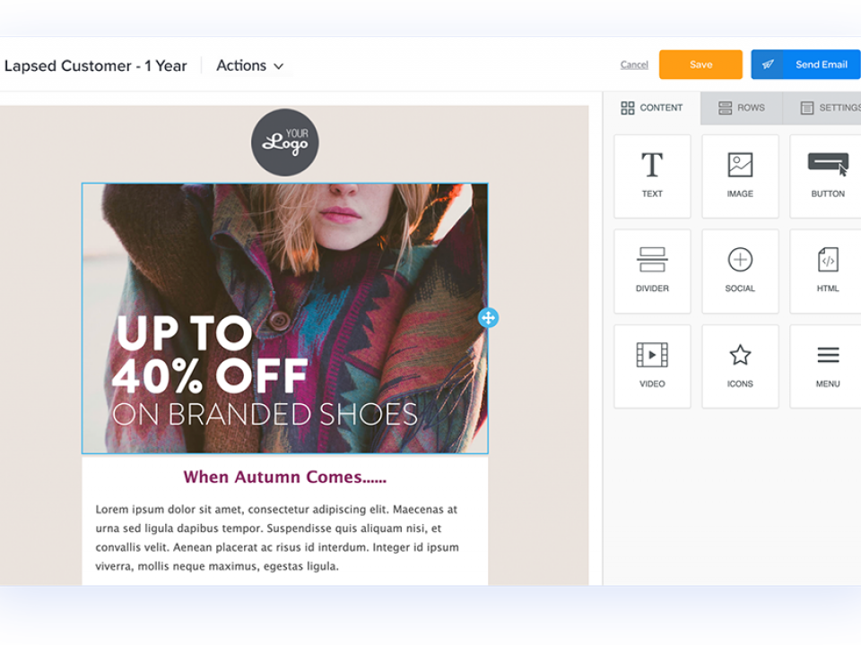The height and width of the screenshot is (645, 861).
Task: Choose the Divider content block
Action: (652, 271)
